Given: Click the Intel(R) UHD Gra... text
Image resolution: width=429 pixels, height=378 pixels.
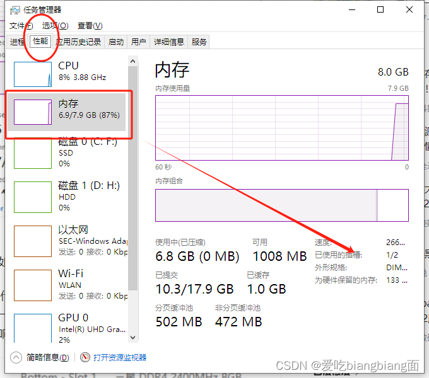Looking at the screenshot, I should (92, 329).
